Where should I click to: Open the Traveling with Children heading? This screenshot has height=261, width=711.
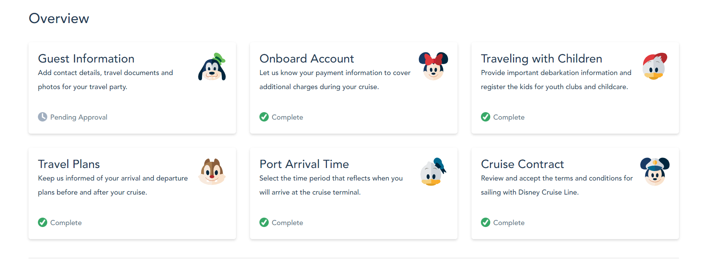coord(541,59)
